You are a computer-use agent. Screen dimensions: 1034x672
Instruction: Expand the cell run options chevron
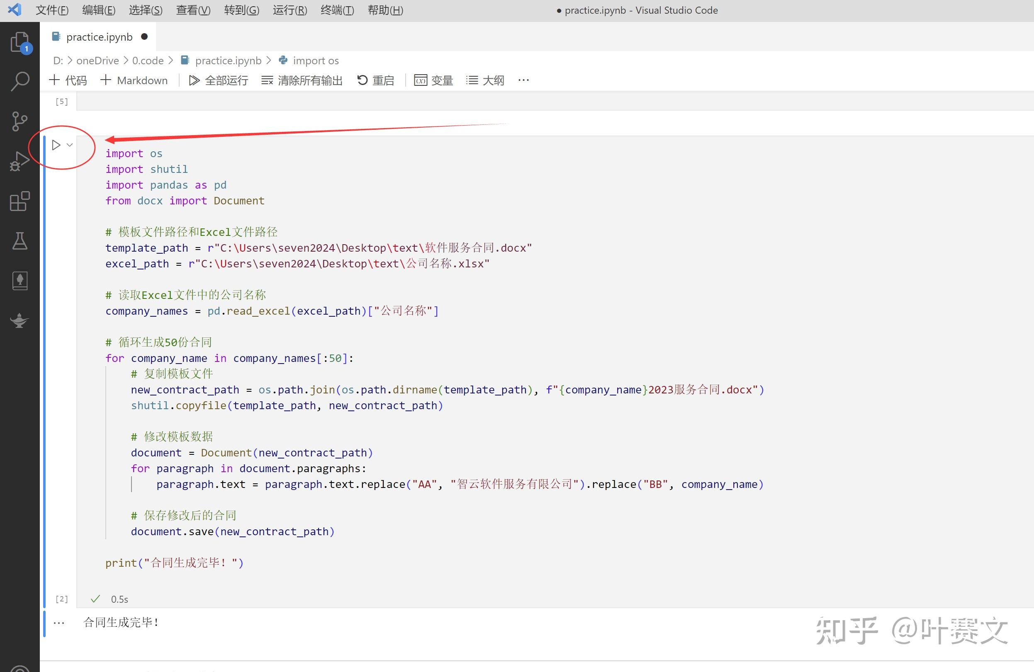[x=70, y=145]
